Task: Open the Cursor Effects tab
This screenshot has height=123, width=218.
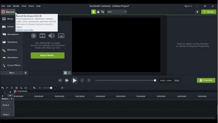Action: pyautogui.click(x=12, y=65)
